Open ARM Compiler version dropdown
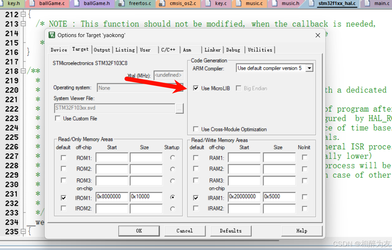The height and width of the screenshot is (250, 392). coord(309,68)
